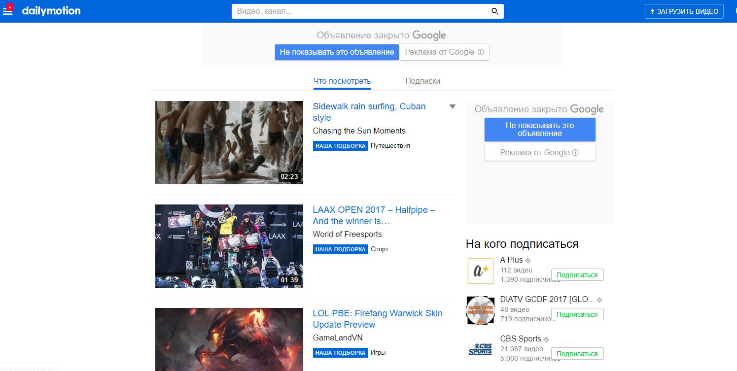Viewport: 737px width, 371px height.
Task: Click the Игры category label
Action: point(378,353)
